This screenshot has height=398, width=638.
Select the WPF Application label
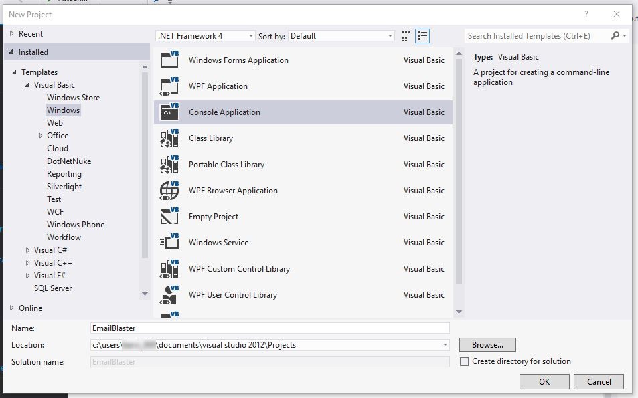pos(218,86)
